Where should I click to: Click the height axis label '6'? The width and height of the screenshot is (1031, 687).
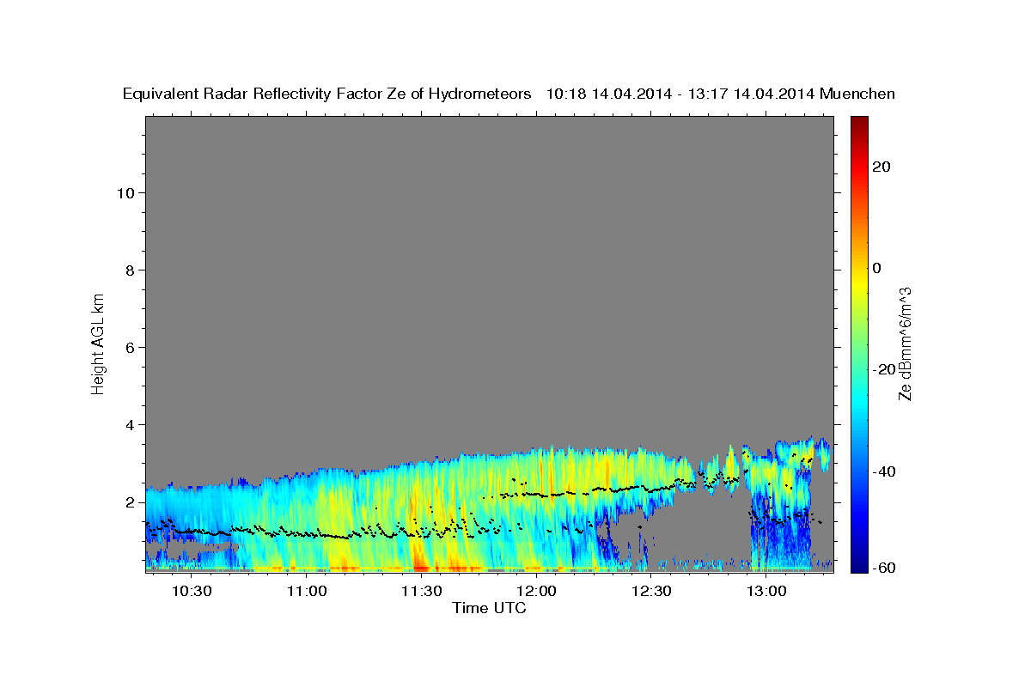tap(128, 347)
